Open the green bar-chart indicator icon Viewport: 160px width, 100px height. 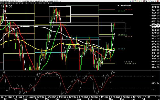(x=140, y=1)
